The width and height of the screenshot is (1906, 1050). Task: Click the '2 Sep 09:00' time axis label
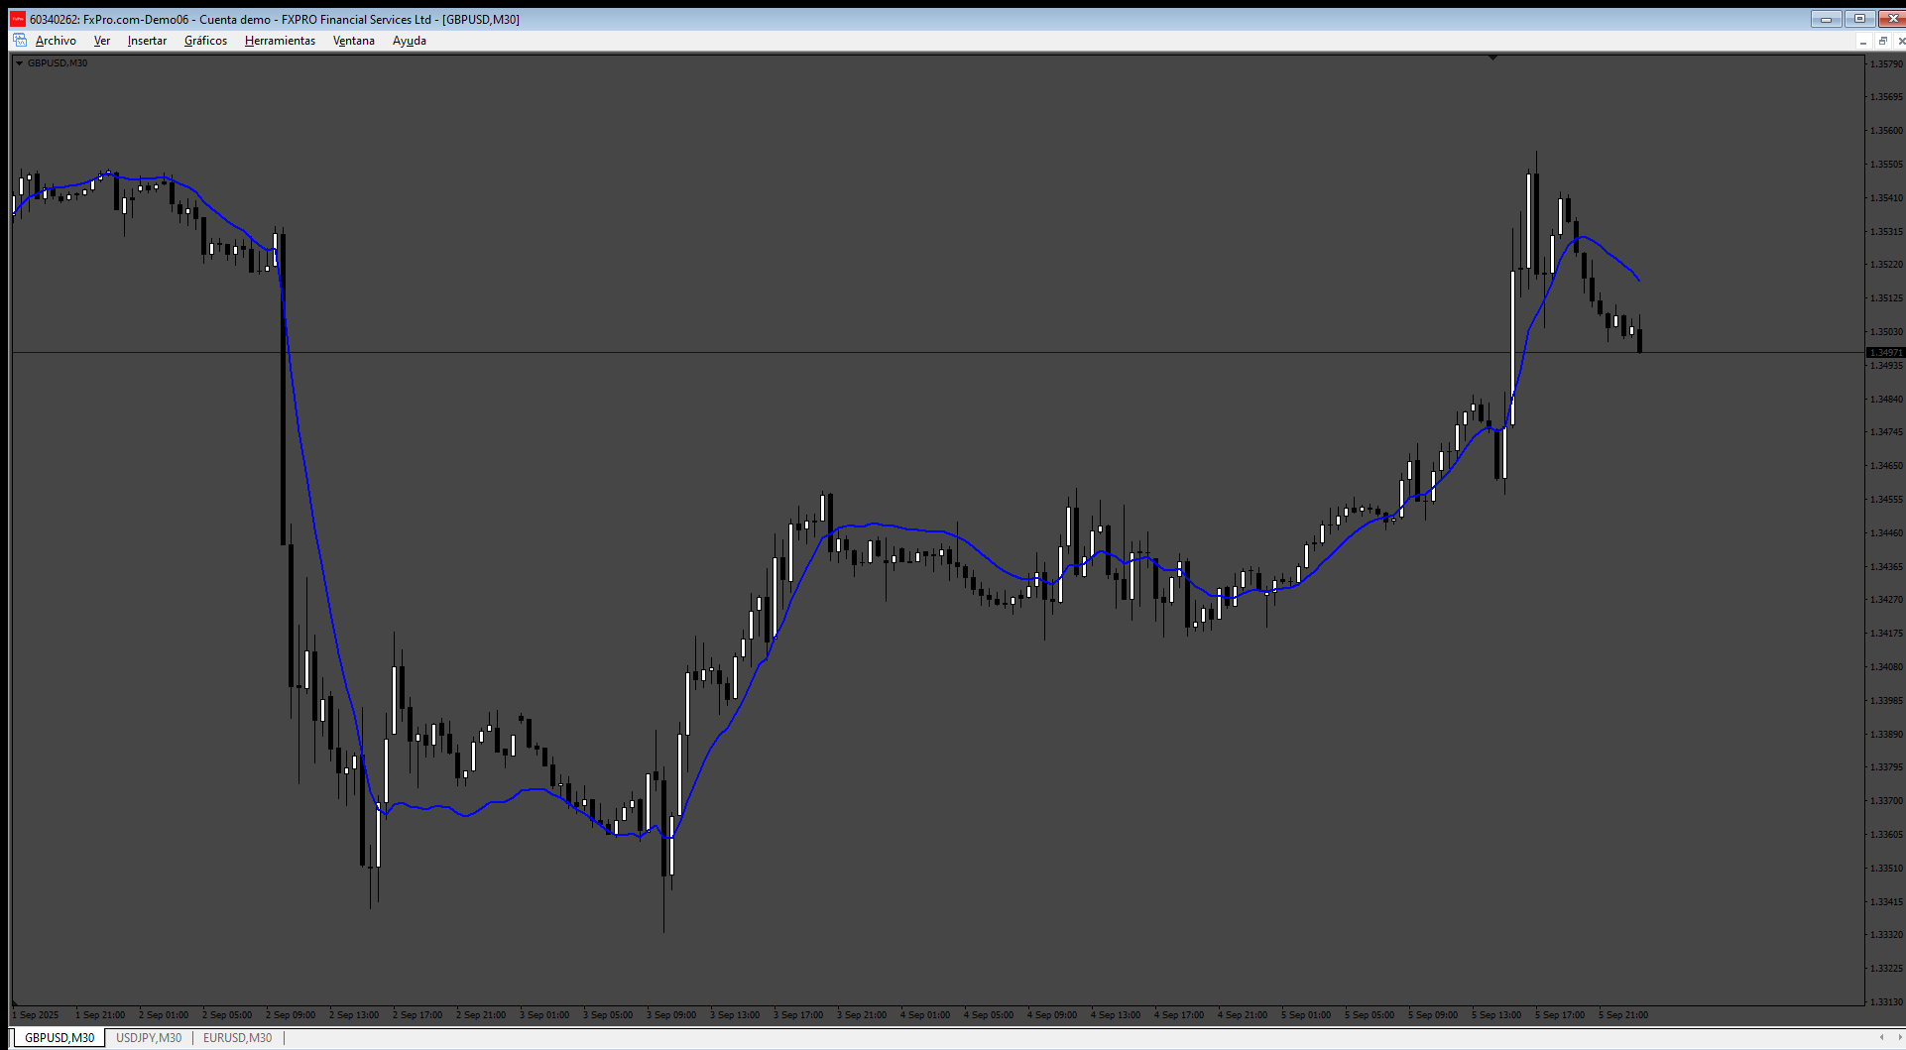(291, 1015)
